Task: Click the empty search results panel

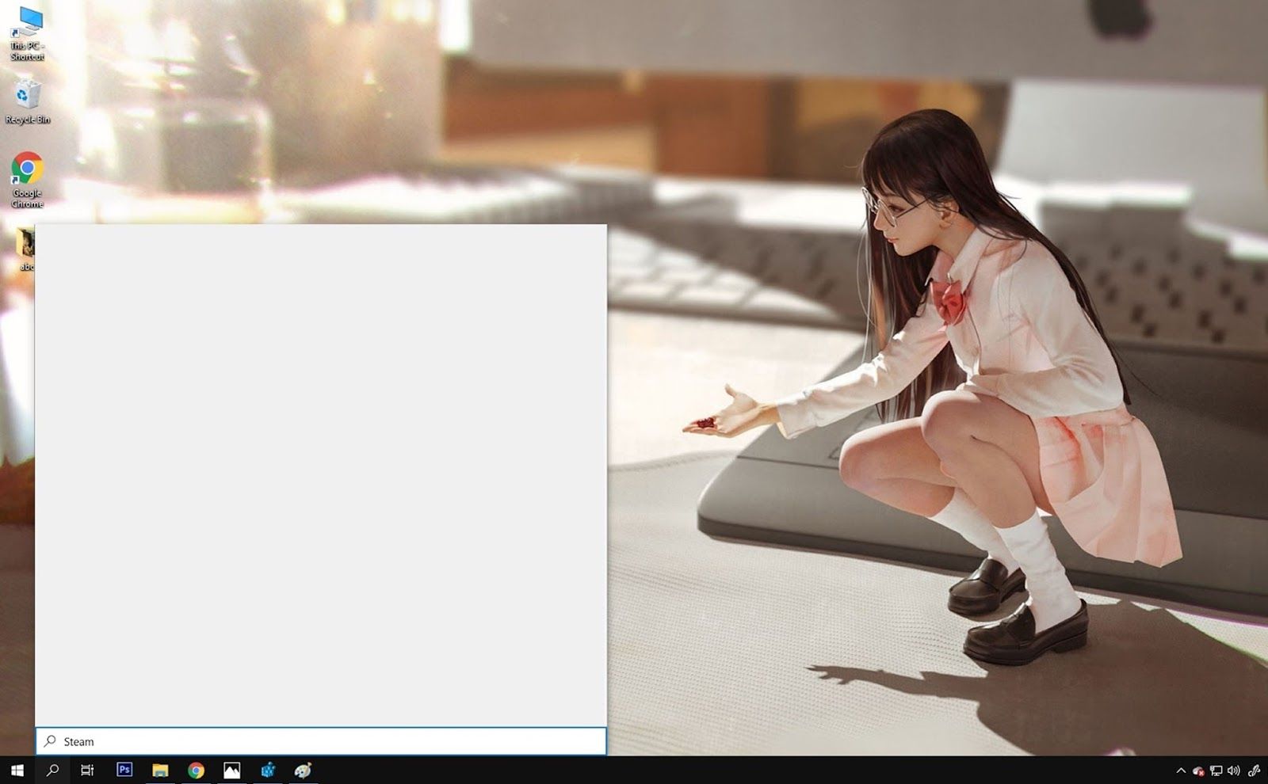Action: (x=321, y=475)
